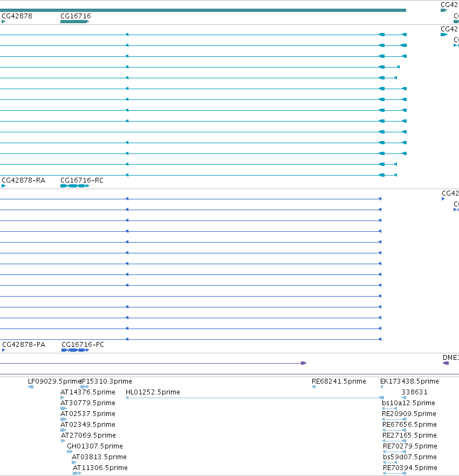Click the LP09029.5prime EST label
Image resolution: width=459 pixels, height=476 pixels.
[x=54, y=381]
